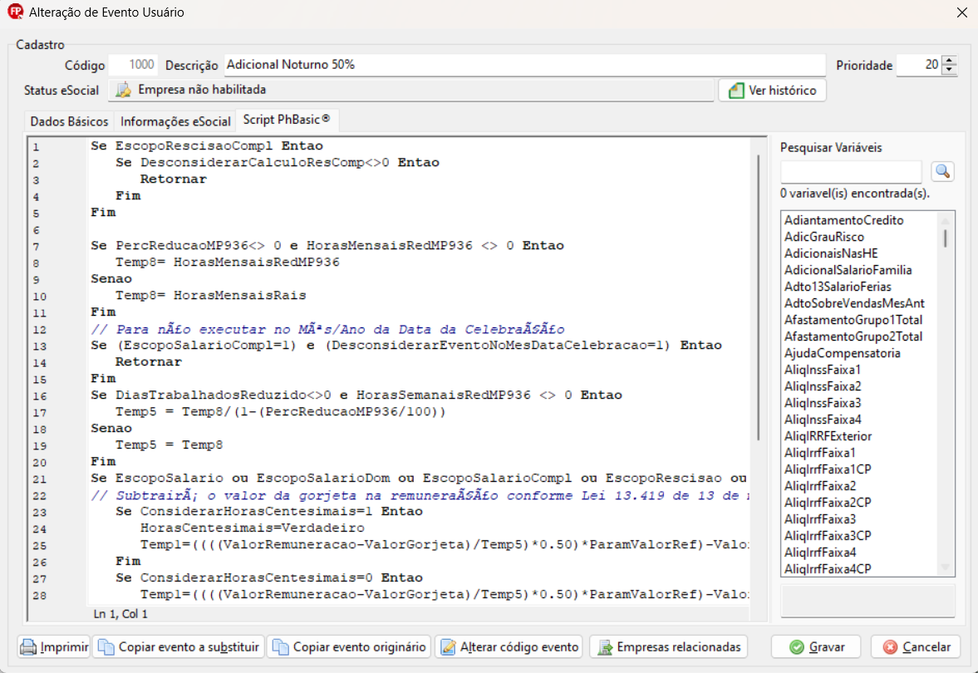Click the Copiar evento a substituir button

click(x=179, y=647)
